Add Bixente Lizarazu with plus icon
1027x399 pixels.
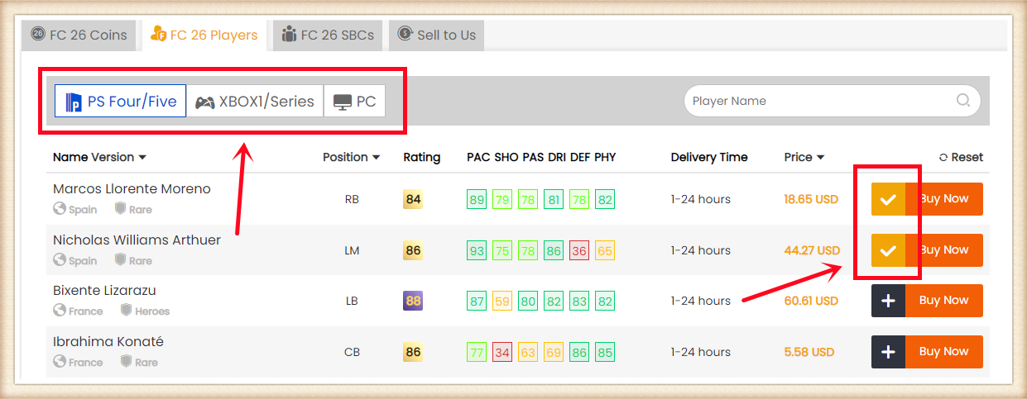coord(888,302)
